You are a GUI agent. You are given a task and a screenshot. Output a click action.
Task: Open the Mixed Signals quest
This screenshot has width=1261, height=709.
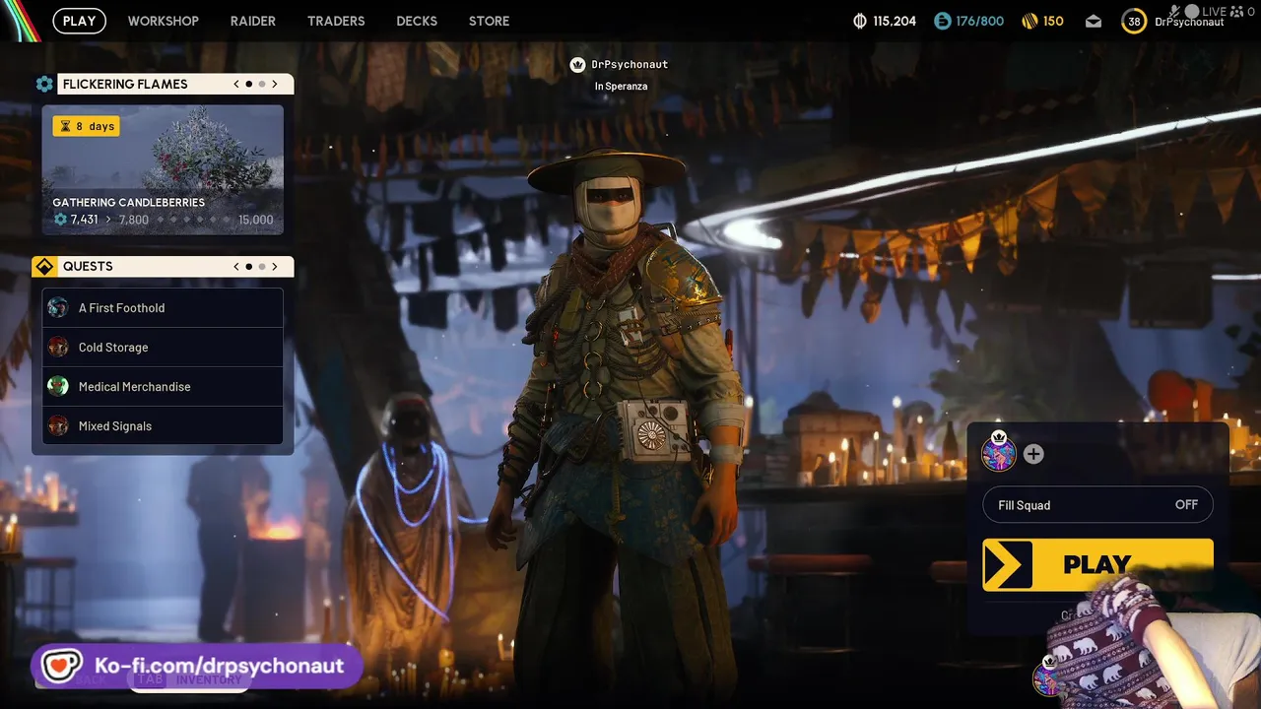click(163, 426)
